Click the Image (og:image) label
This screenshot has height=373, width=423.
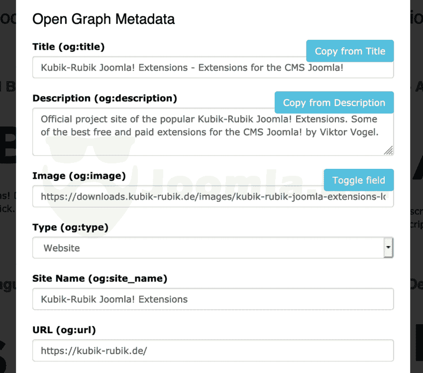(x=79, y=176)
